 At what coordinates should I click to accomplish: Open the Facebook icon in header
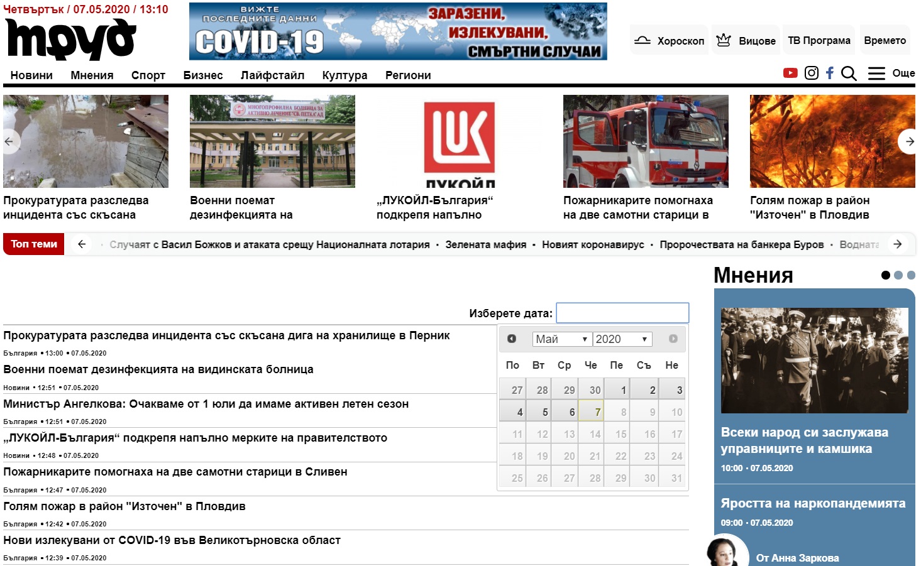pyautogui.click(x=830, y=73)
